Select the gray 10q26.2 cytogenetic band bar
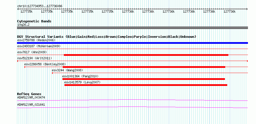Viewport: 256px width, 124px height. [132, 28]
